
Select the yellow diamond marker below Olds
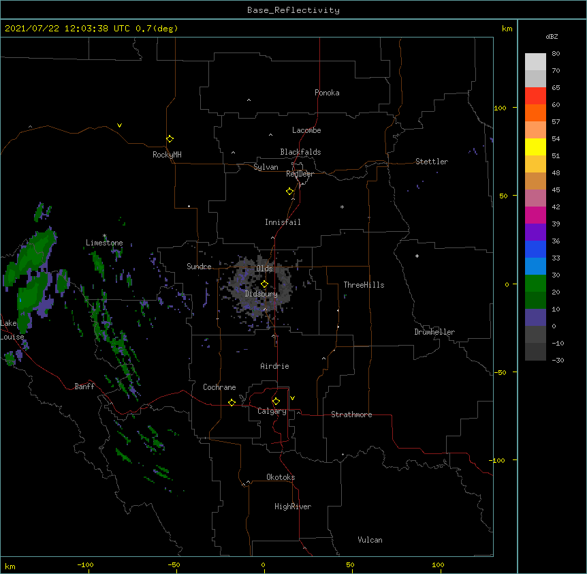coord(264,284)
